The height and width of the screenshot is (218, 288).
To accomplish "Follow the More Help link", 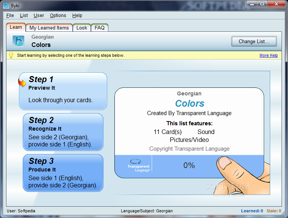I will 269,55.
